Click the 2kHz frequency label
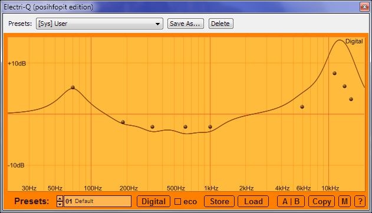Image resolution: width=372 pixels, height=213 pixels. click(x=246, y=188)
